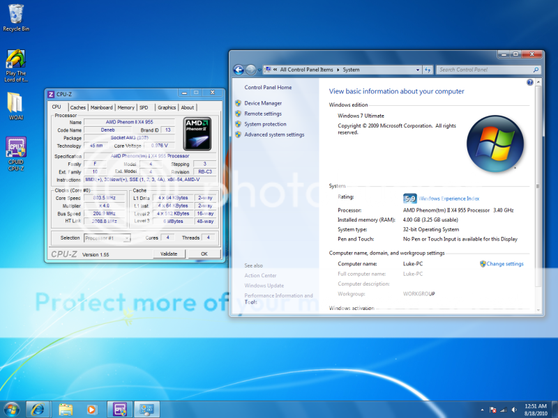Click All Control Panel Items breadcrumb

coord(306,70)
